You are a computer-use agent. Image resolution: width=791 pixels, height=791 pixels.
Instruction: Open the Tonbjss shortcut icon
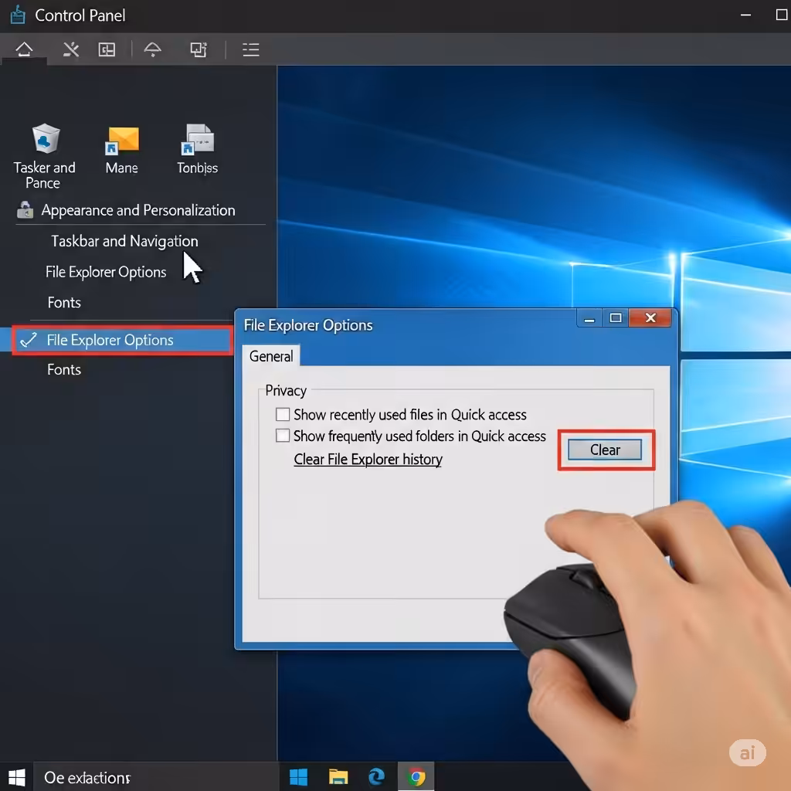(x=197, y=139)
